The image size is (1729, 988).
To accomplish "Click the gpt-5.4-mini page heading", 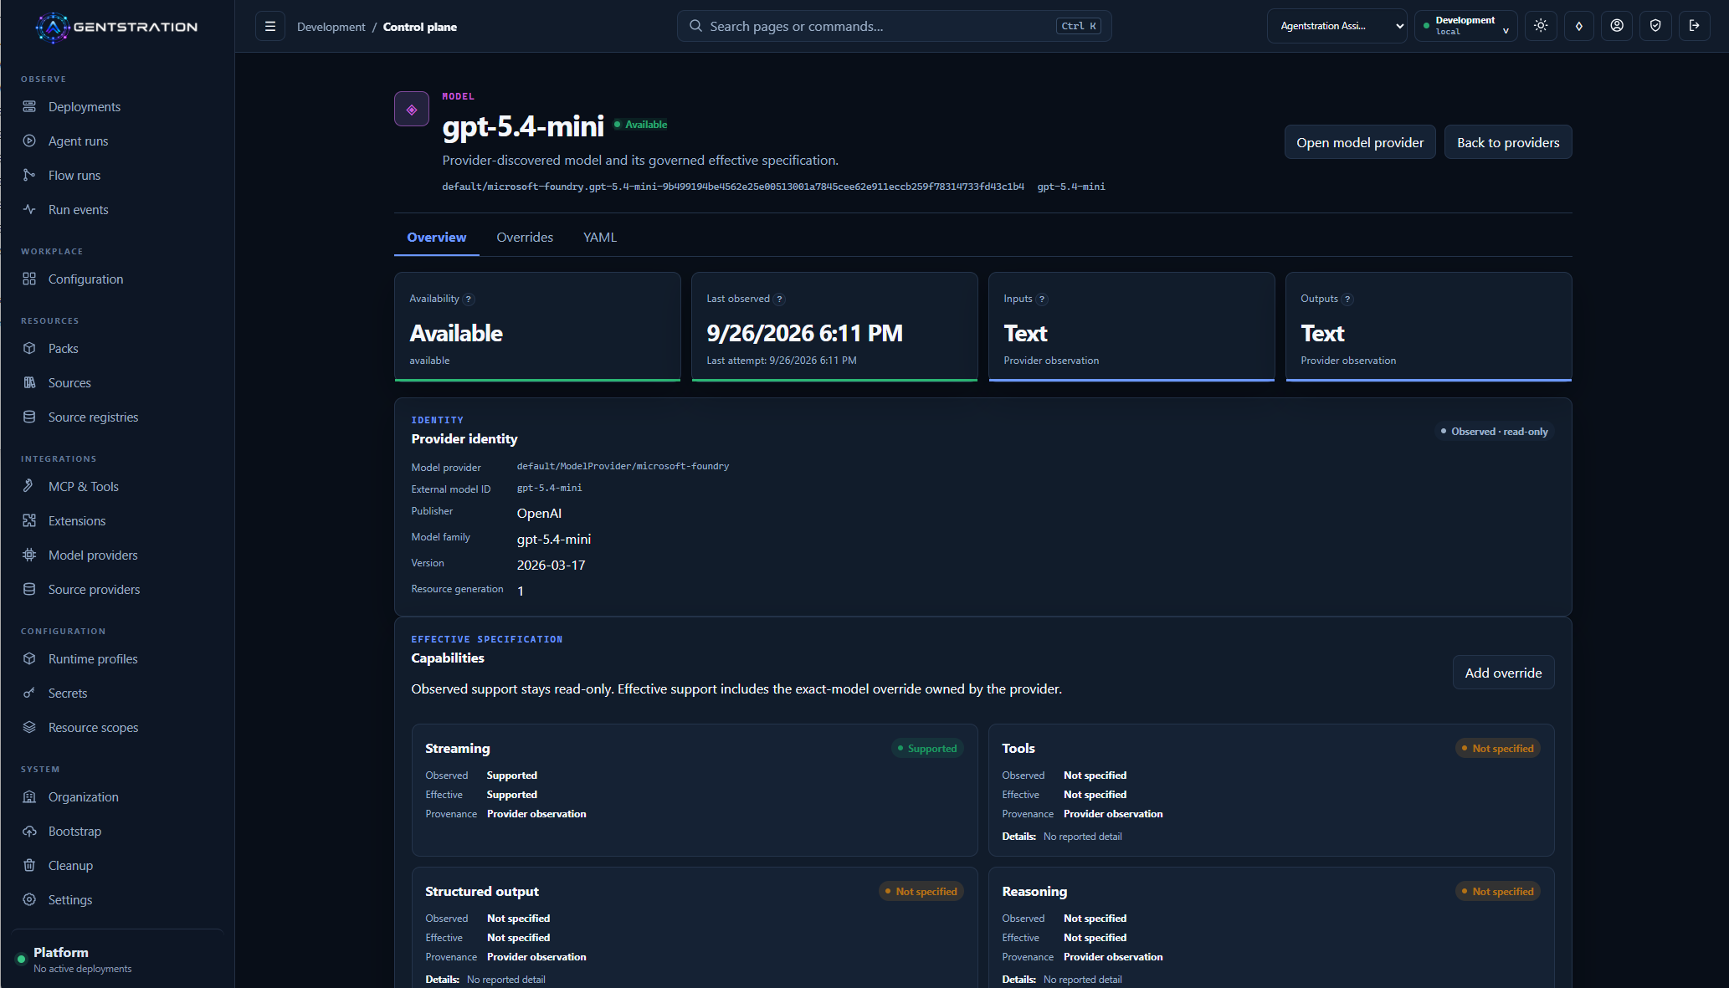I will click(x=523, y=126).
